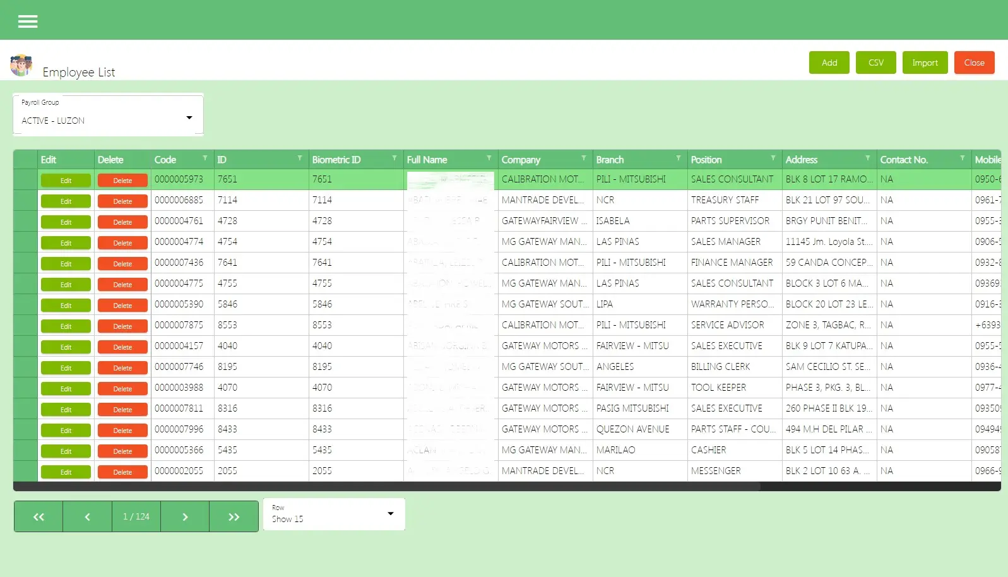The height and width of the screenshot is (577, 1008).
Task: Open the filter icon on Full Name column
Action: tap(489, 158)
